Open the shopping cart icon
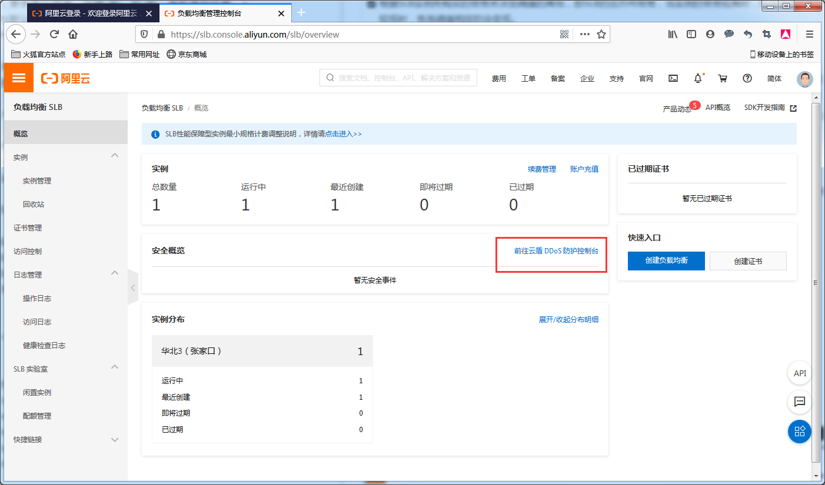Screen dimensions: 825x485 [x=723, y=78]
